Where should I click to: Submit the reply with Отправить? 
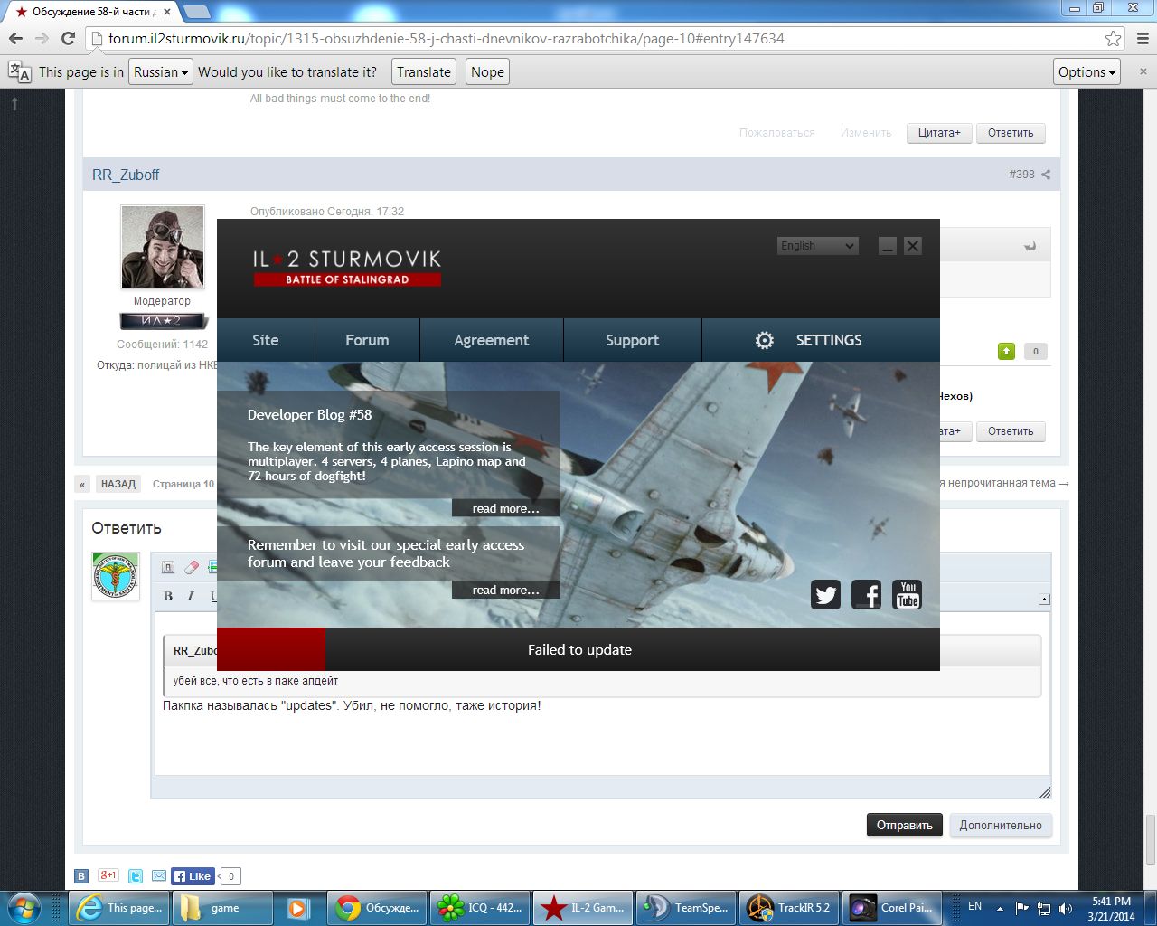[x=905, y=825]
